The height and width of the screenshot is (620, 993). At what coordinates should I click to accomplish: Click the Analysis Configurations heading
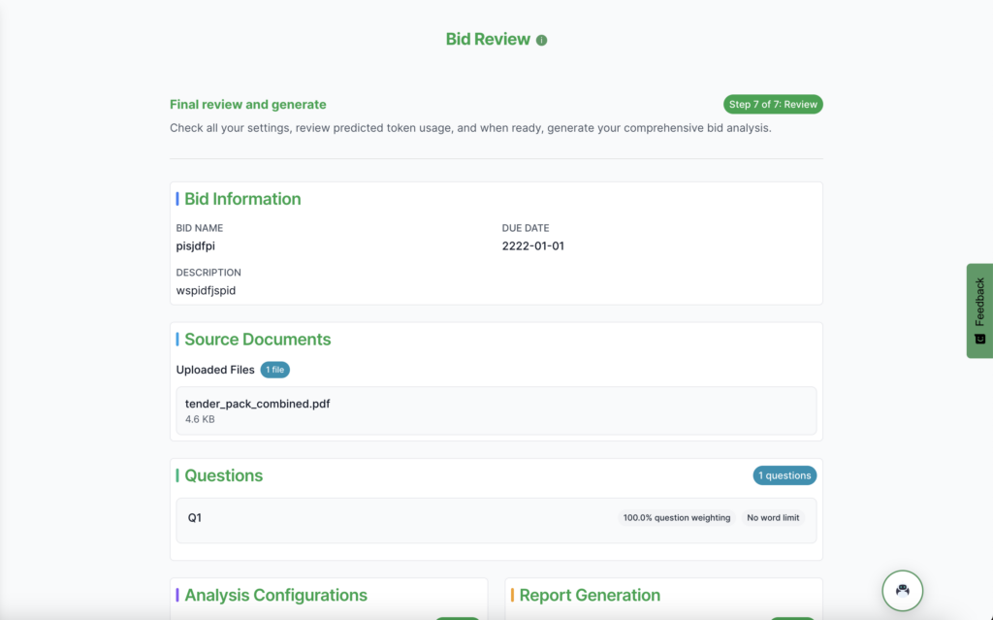coord(275,595)
